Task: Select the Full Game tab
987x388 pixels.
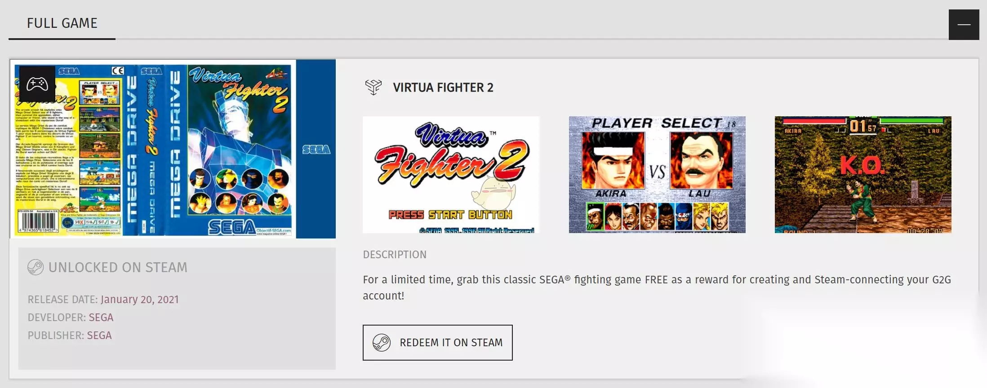Action: click(62, 23)
